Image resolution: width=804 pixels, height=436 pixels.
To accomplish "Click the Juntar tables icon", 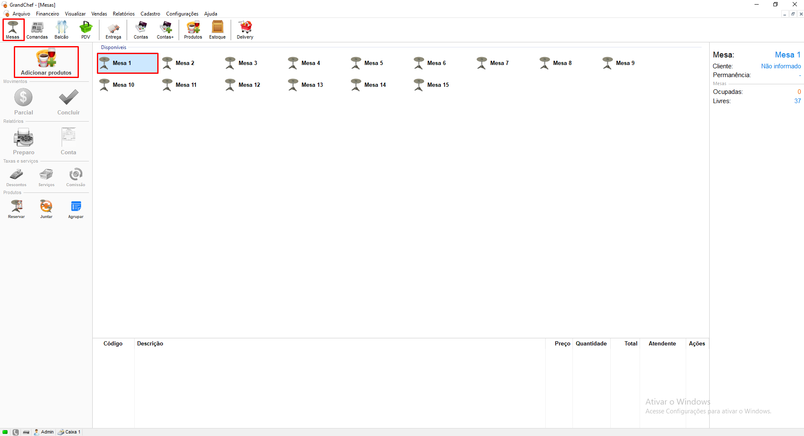I will pyautogui.click(x=46, y=209).
